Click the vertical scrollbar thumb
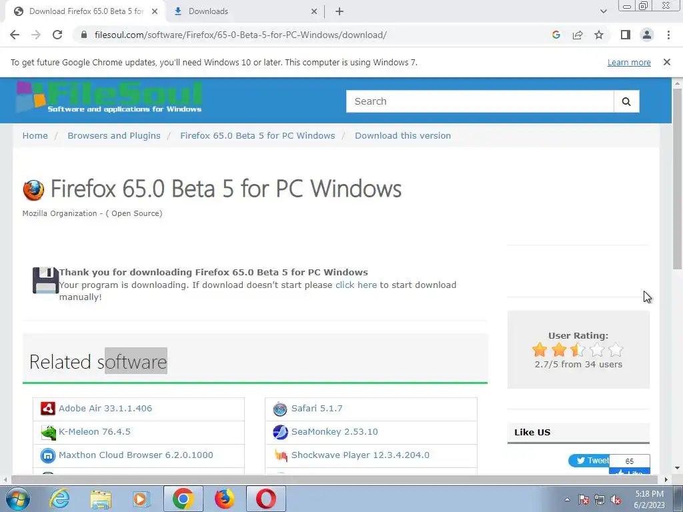The image size is (683, 512). 677,179
